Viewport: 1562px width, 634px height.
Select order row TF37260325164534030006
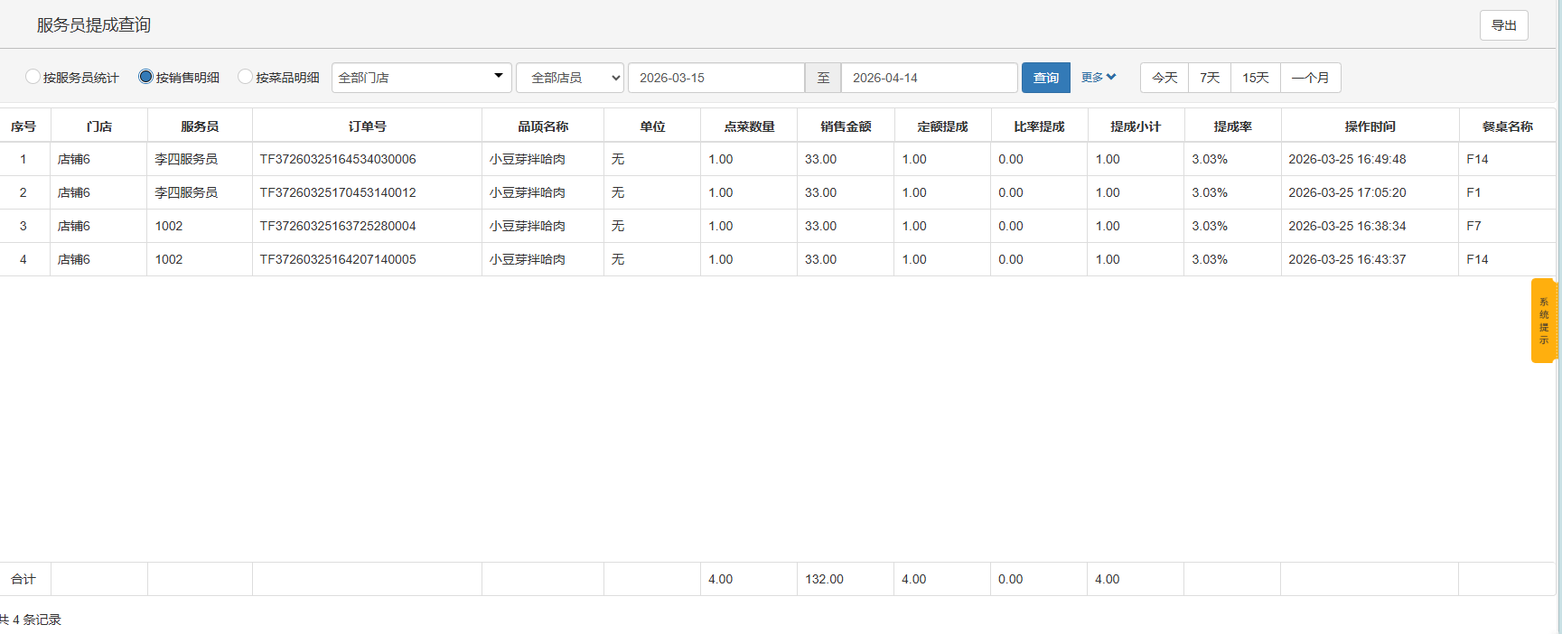(778, 159)
